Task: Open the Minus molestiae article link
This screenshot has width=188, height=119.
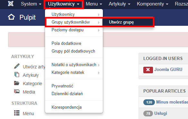Action: point(172,102)
